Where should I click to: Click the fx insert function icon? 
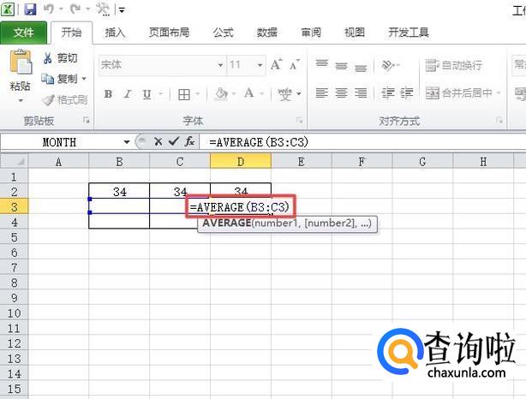[x=189, y=141]
